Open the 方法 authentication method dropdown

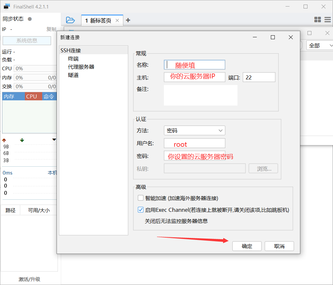[x=195, y=130]
